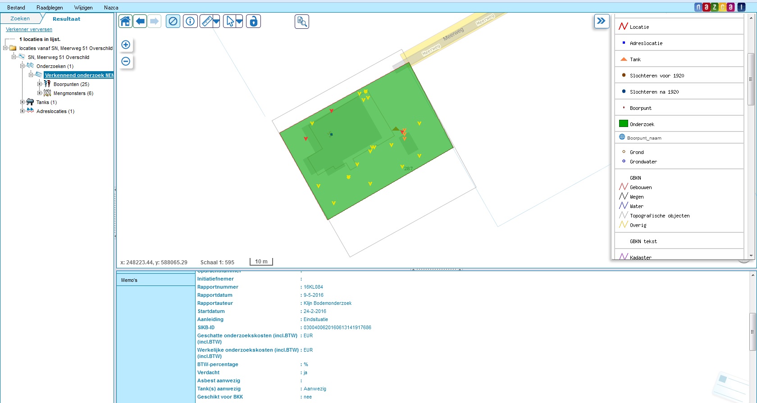Click the orange tank marker on map
Screen dimensions: 757x403
coord(396,129)
